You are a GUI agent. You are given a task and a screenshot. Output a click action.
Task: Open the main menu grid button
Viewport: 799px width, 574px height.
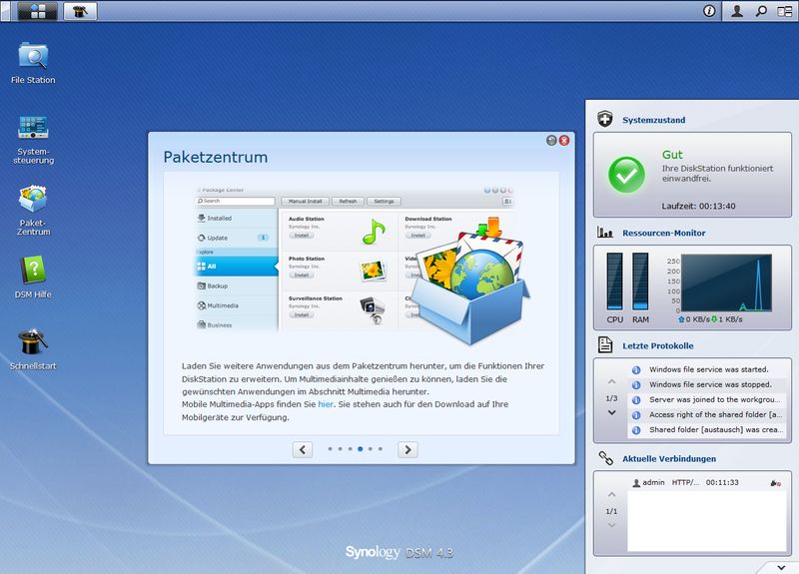click(38, 11)
